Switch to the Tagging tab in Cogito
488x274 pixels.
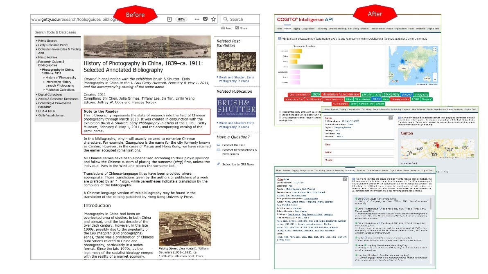297,29
